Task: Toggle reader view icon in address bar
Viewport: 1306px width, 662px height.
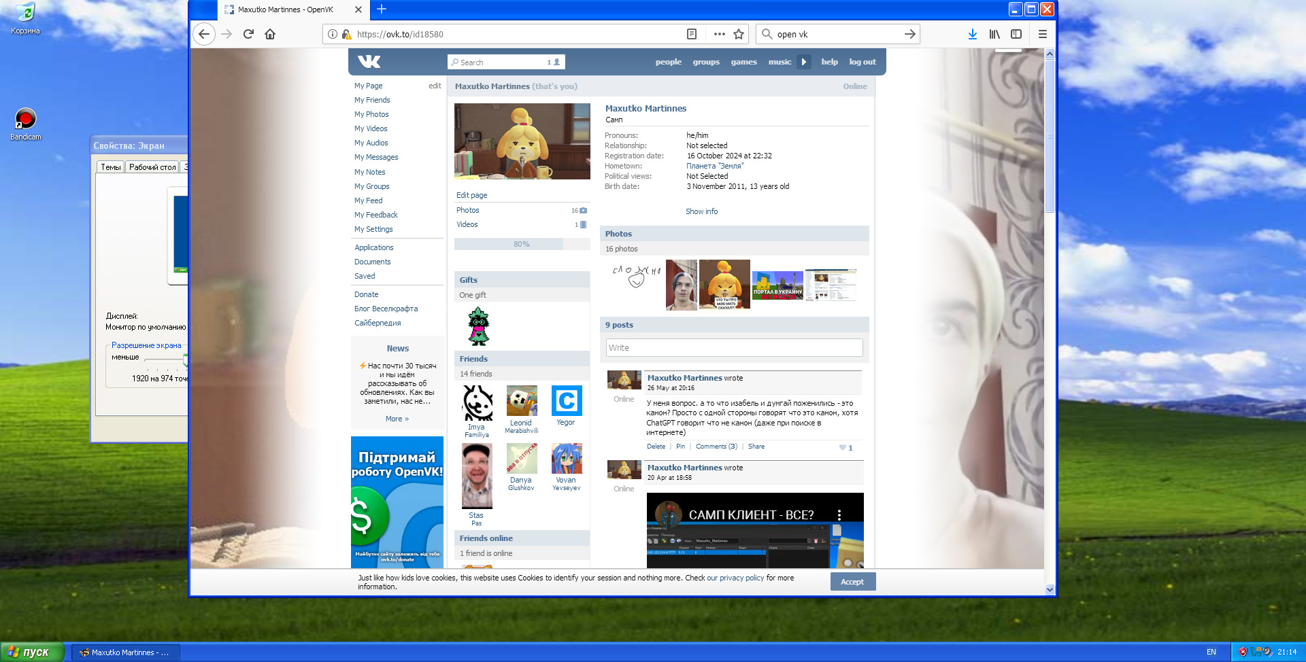Action: pyautogui.click(x=692, y=34)
